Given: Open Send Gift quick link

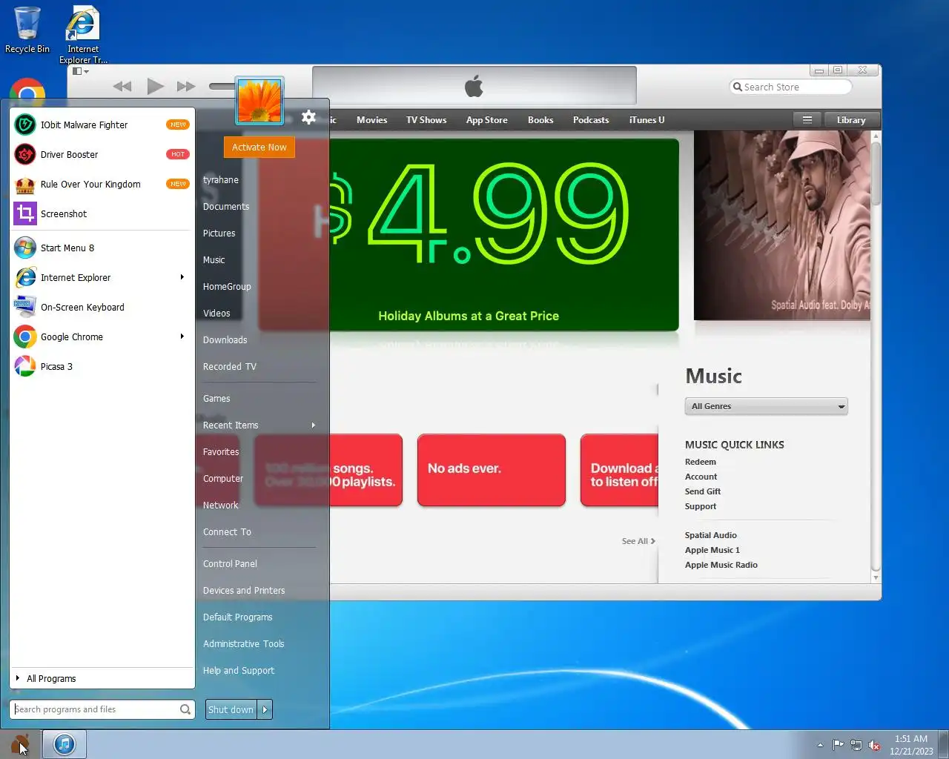Looking at the screenshot, I should pos(703,491).
